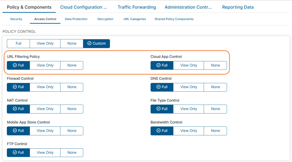The image size is (292, 162).
Task: Go to the Reporting Data tab
Action: [238, 7]
